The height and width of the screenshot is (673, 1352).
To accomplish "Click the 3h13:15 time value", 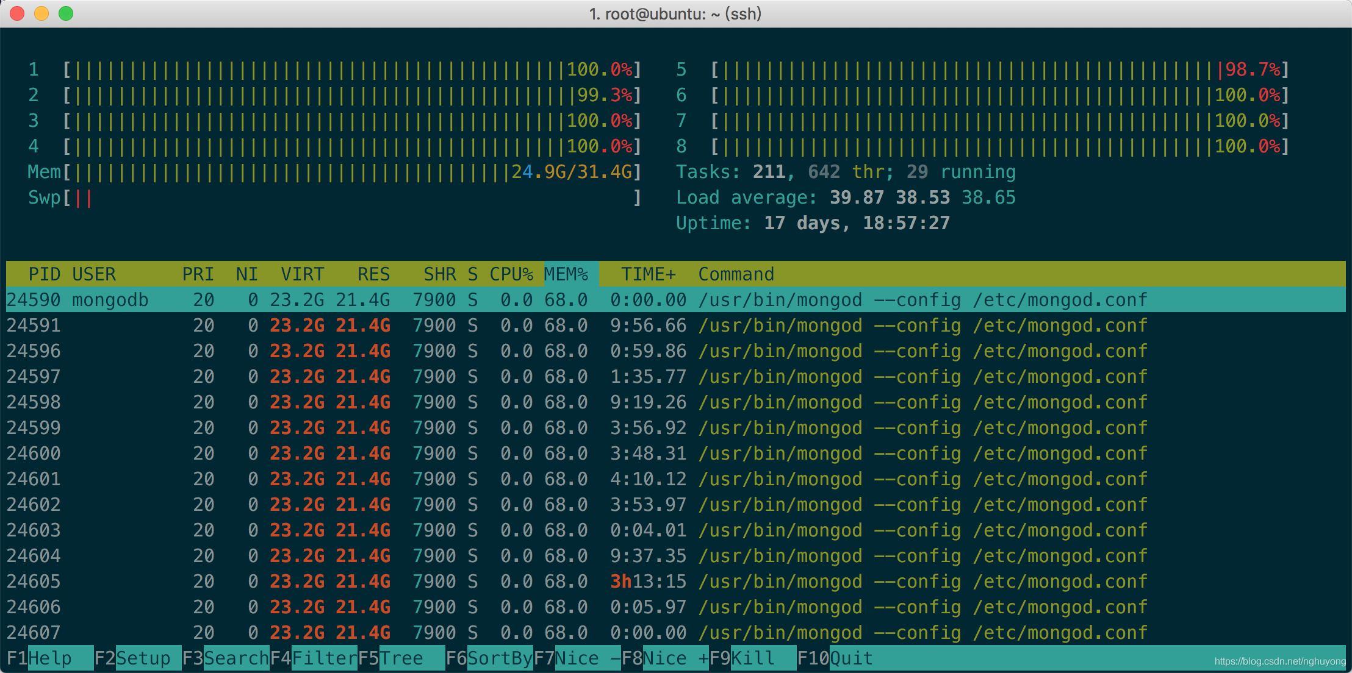I will click(649, 582).
